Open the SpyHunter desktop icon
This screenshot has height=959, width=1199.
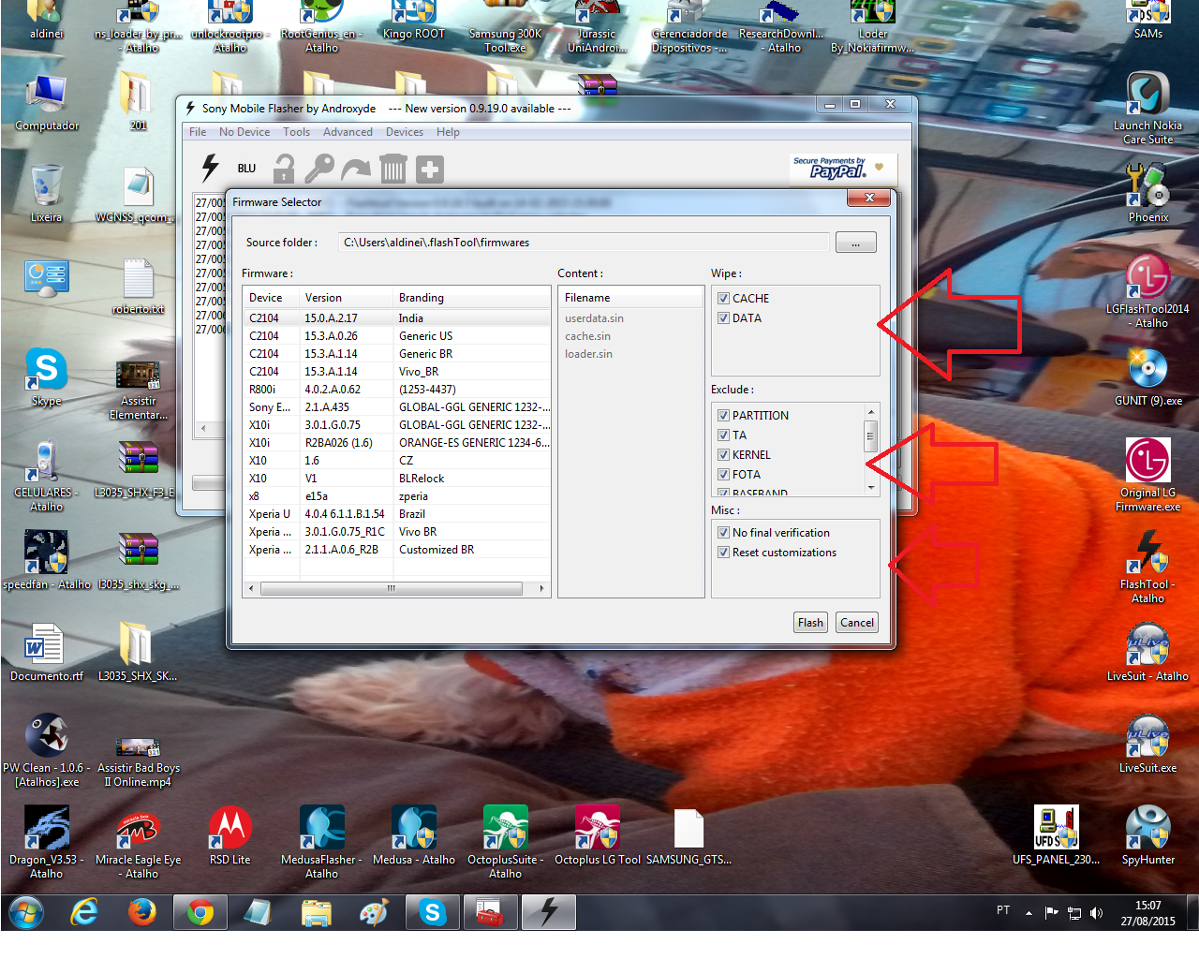pyautogui.click(x=1147, y=835)
